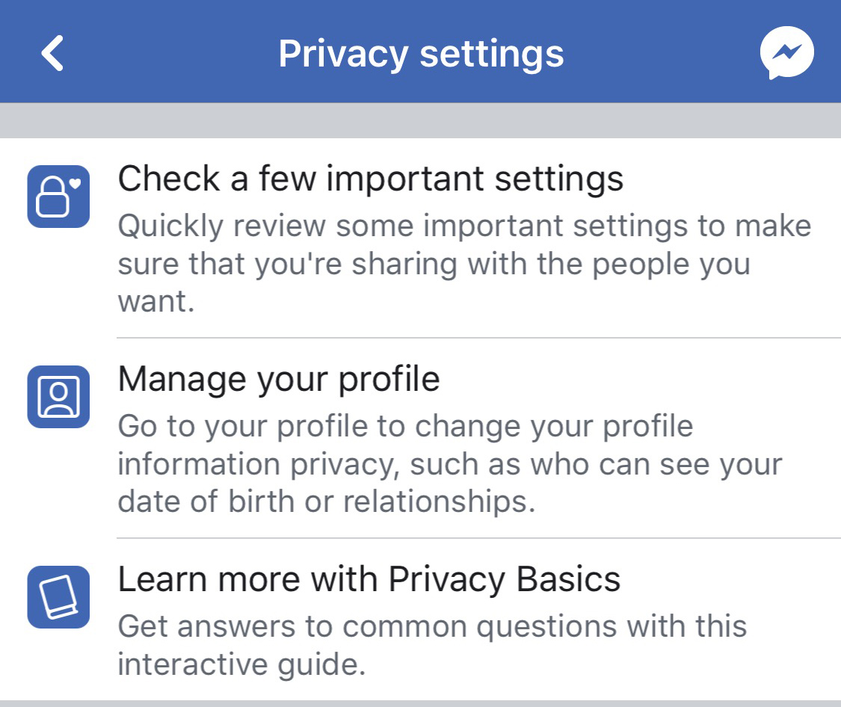The width and height of the screenshot is (841, 707).
Task: Click the gray separator band under the header
Action: pos(420,120)
